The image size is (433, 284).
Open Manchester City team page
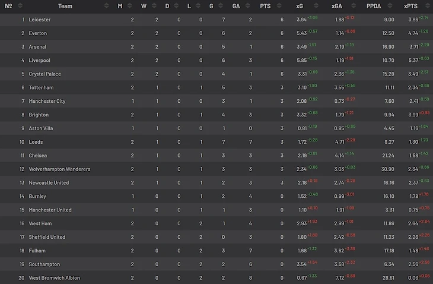tap(47, 101)
